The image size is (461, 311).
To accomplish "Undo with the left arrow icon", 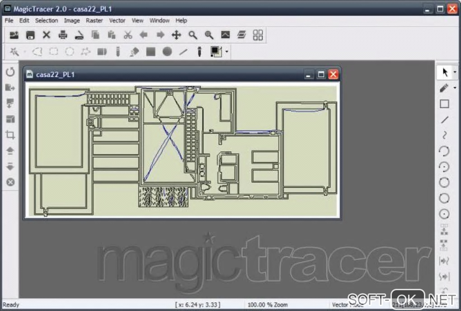I will tap(144, 35).
